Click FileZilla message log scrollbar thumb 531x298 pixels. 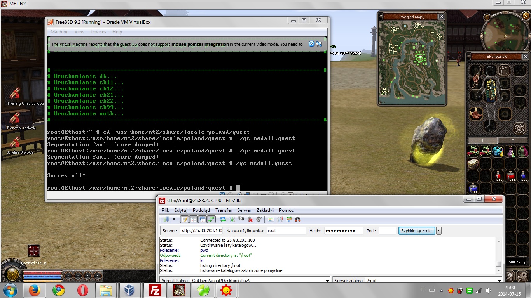(498, 264)
